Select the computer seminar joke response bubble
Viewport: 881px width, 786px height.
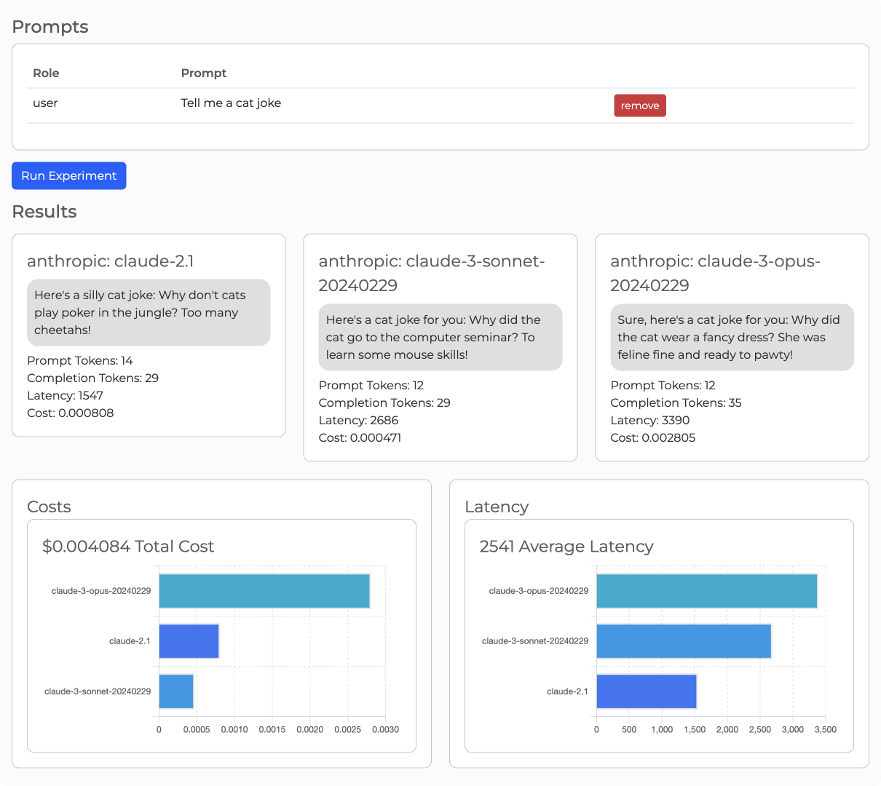440,338
